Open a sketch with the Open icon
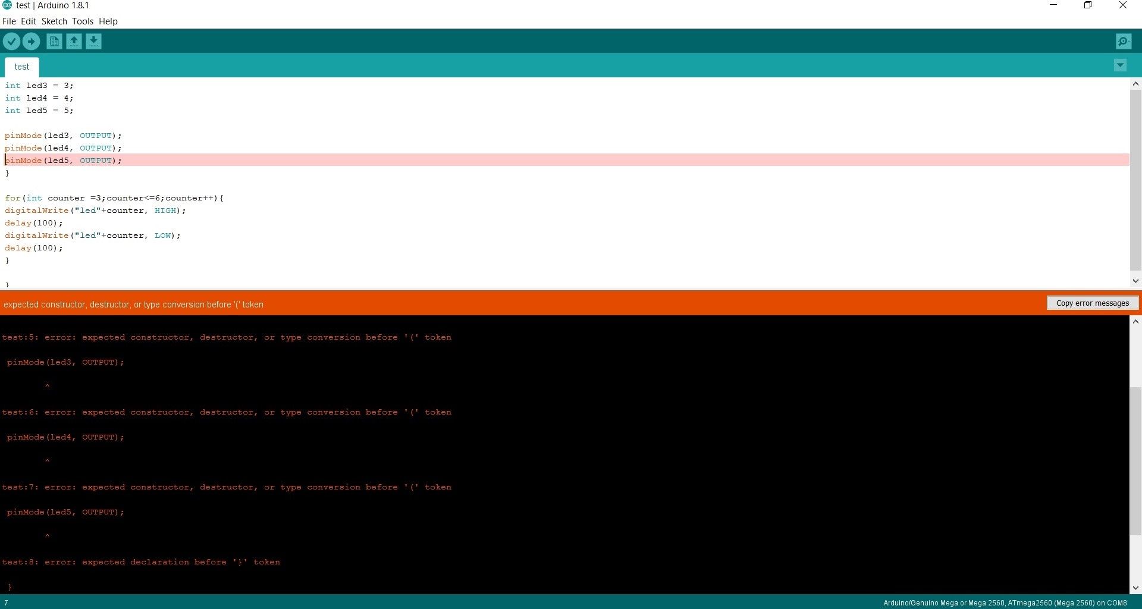Screen dimensions: 1142x609 pyautogui.click(x=73, y=41)
